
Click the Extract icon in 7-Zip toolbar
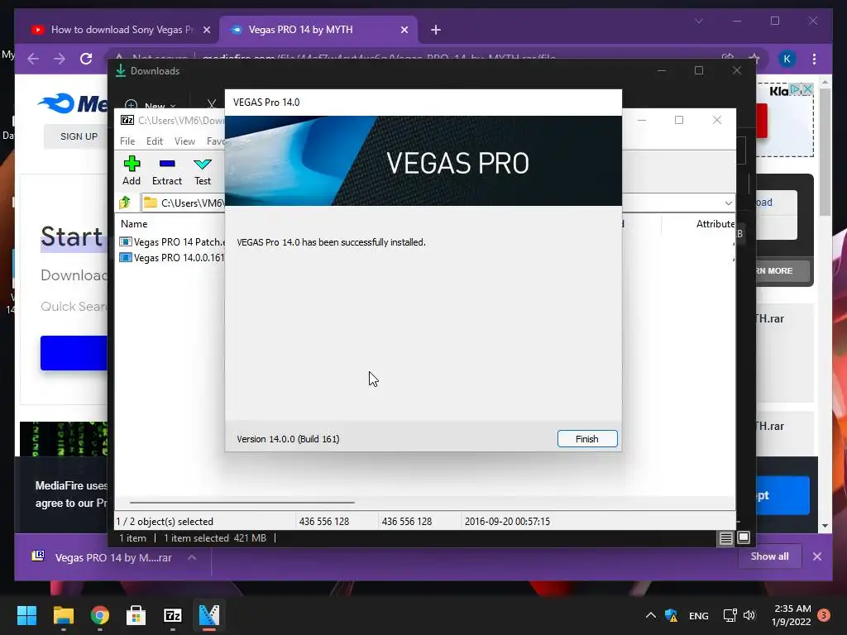click(x=167, y=170)
